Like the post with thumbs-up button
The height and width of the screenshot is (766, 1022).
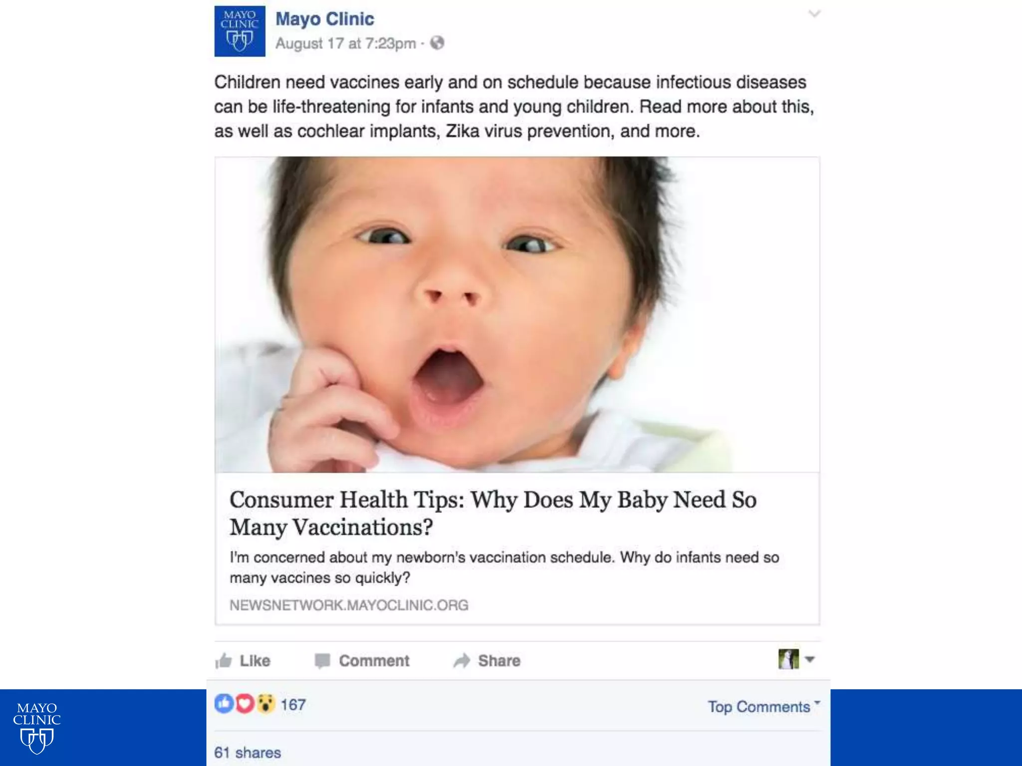[x=243, y=661]
